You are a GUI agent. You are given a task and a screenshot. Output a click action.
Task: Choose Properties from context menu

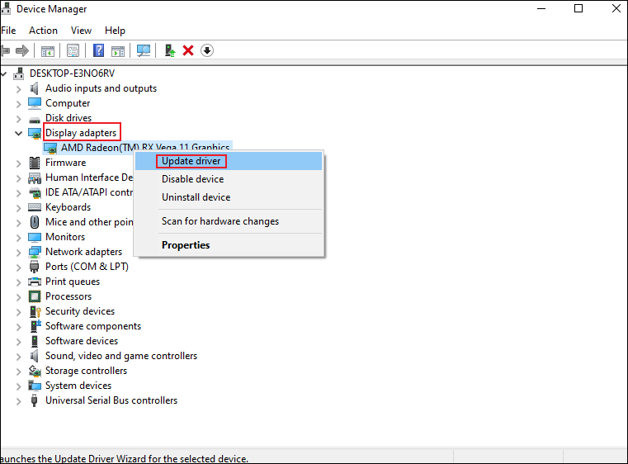pos(229,245)
